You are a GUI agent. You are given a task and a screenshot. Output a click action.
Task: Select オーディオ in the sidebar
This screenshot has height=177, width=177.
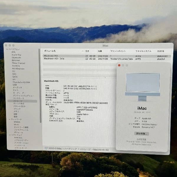coord(17,88)
